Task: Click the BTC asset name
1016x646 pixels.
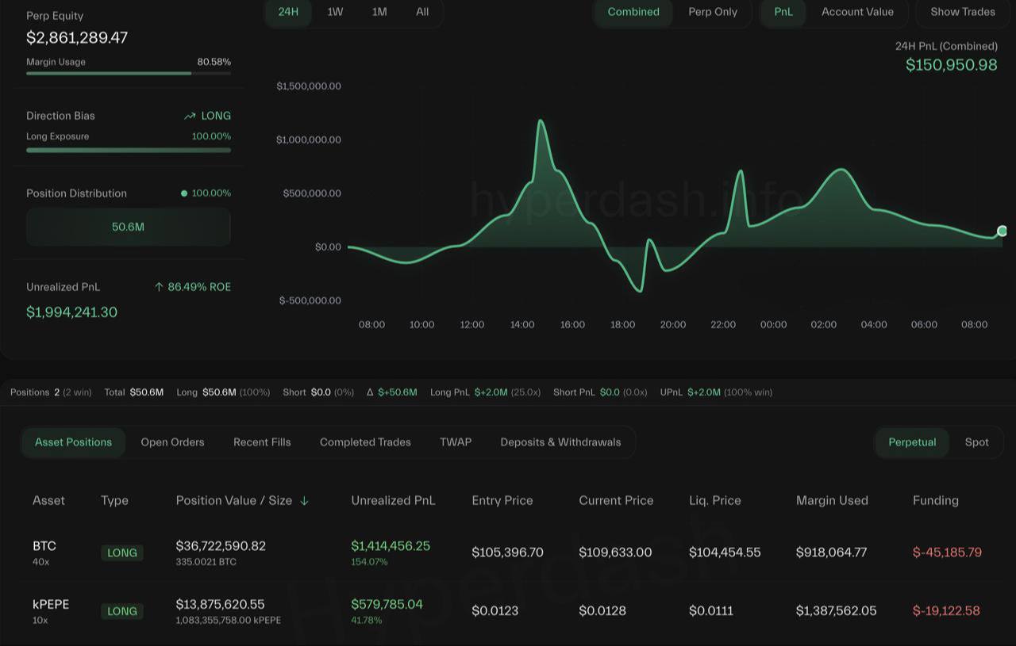Action: pyautogui.click(x=44, y=546)
